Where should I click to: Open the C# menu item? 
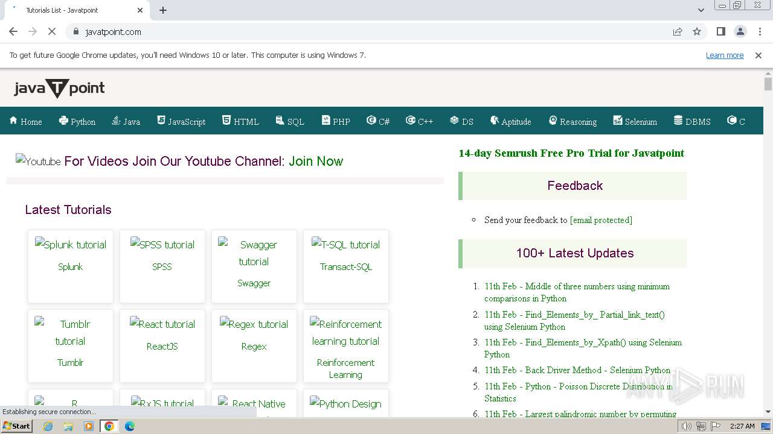(x=378, y=121)
